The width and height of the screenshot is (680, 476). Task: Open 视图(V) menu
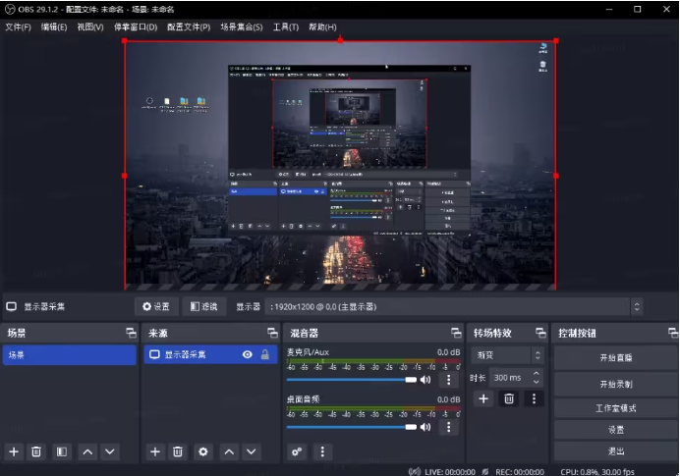click(x=90, y=27)
